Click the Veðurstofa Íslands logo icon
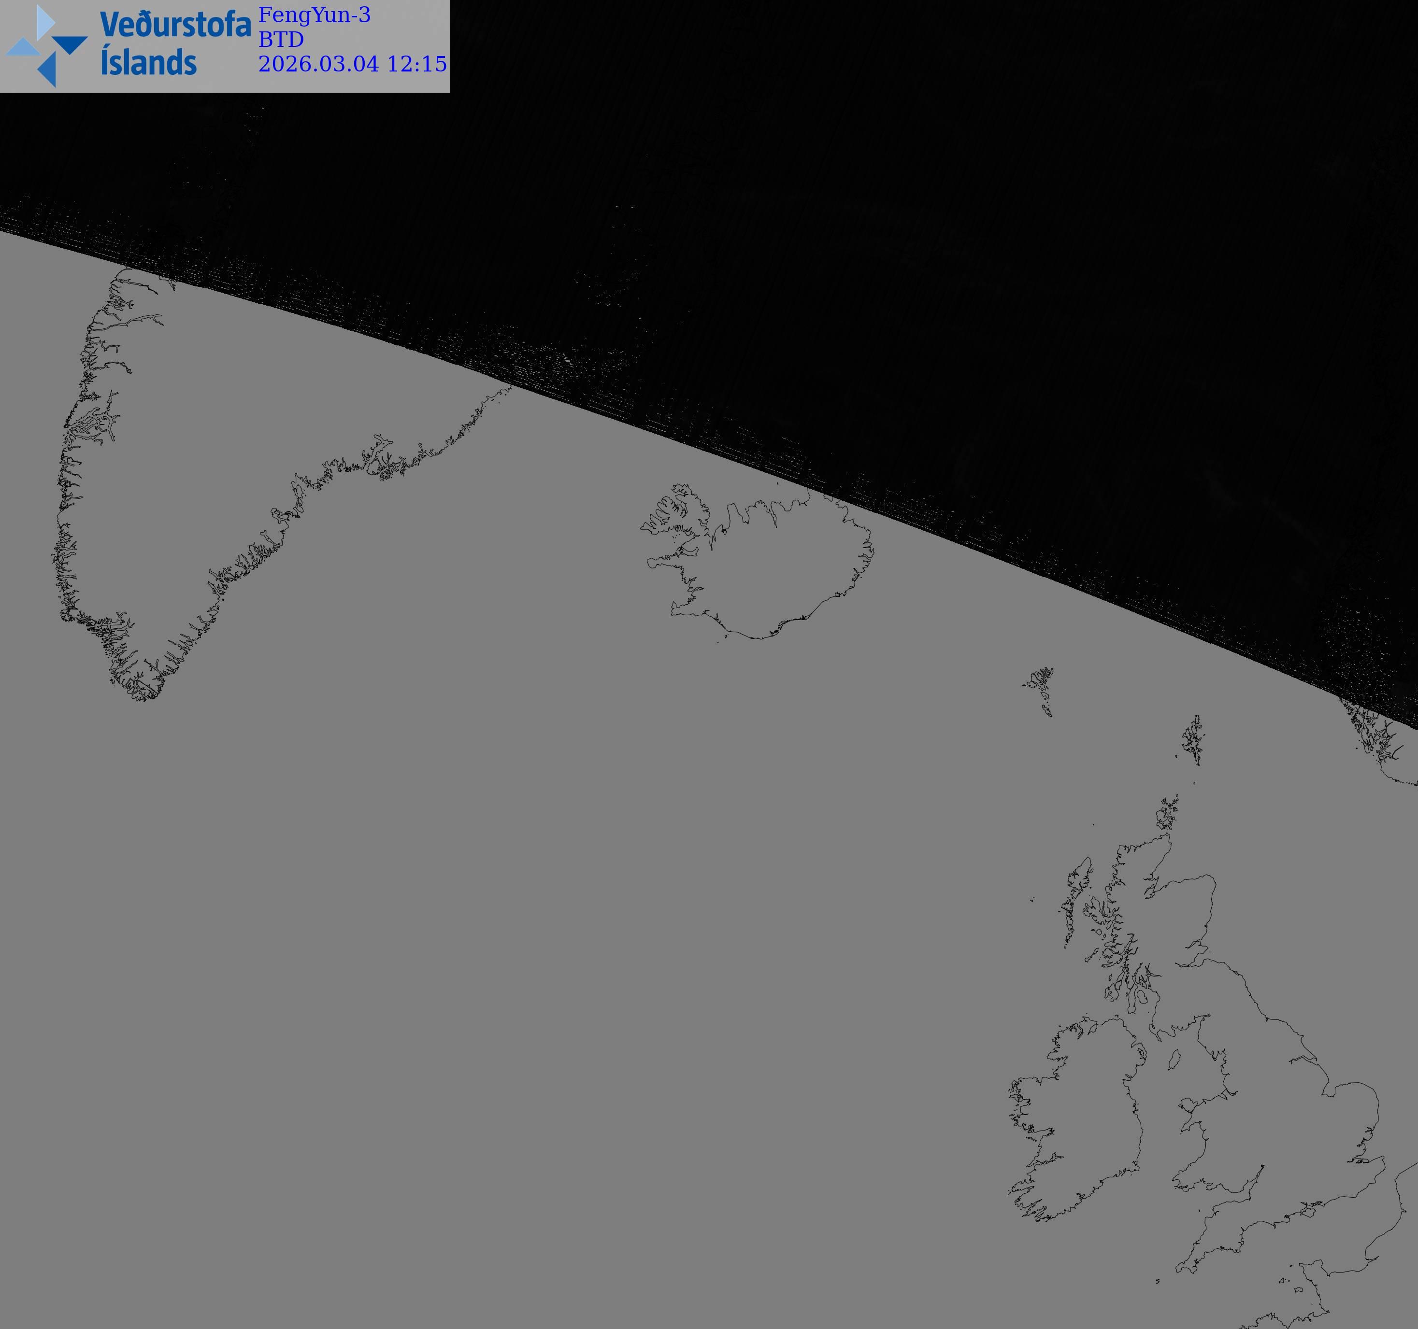Image resolution: width=1418 pixels, height=1329 pixels. click(x=46, y=45)
